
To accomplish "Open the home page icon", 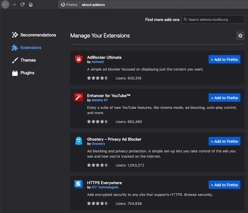I will point(31,5).
